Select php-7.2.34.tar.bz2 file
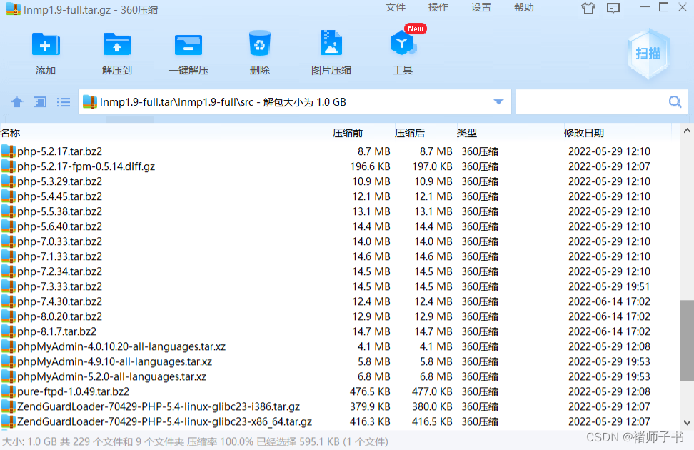The height and width of the screenshot is (450, 694). (x=59, y=271)
